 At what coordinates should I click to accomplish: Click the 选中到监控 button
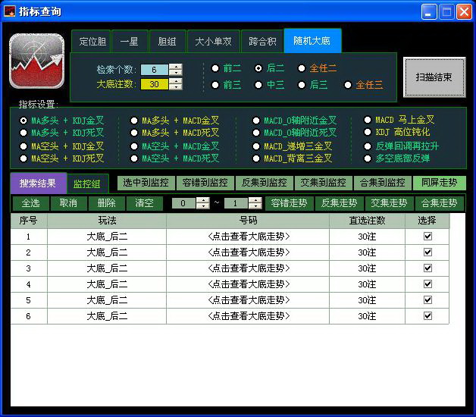point(146,183)
